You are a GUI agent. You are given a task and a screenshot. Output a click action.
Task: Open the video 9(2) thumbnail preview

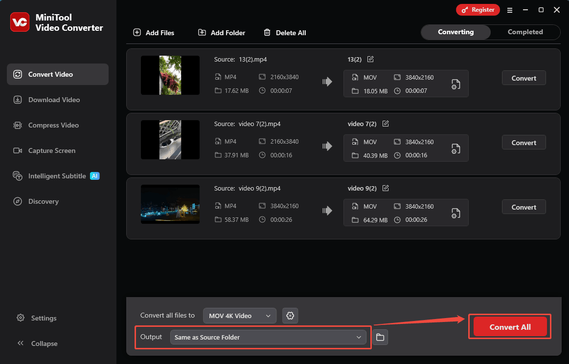pyautogui.click(x=170, y=204)
